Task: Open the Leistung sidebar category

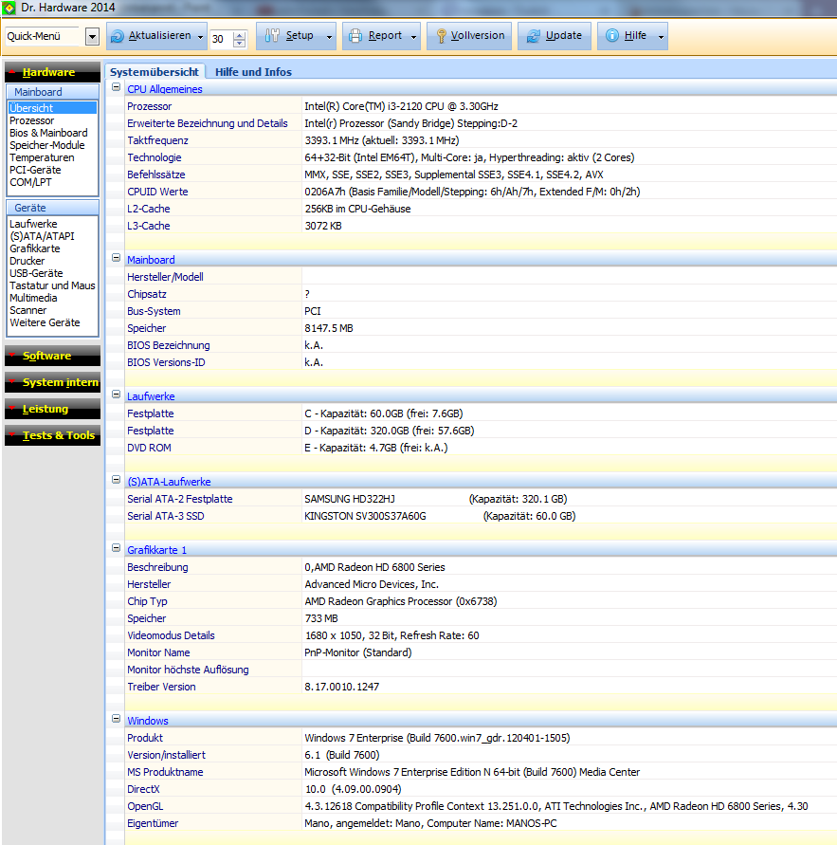Action: pyautogui.click(x=52, y=409)
